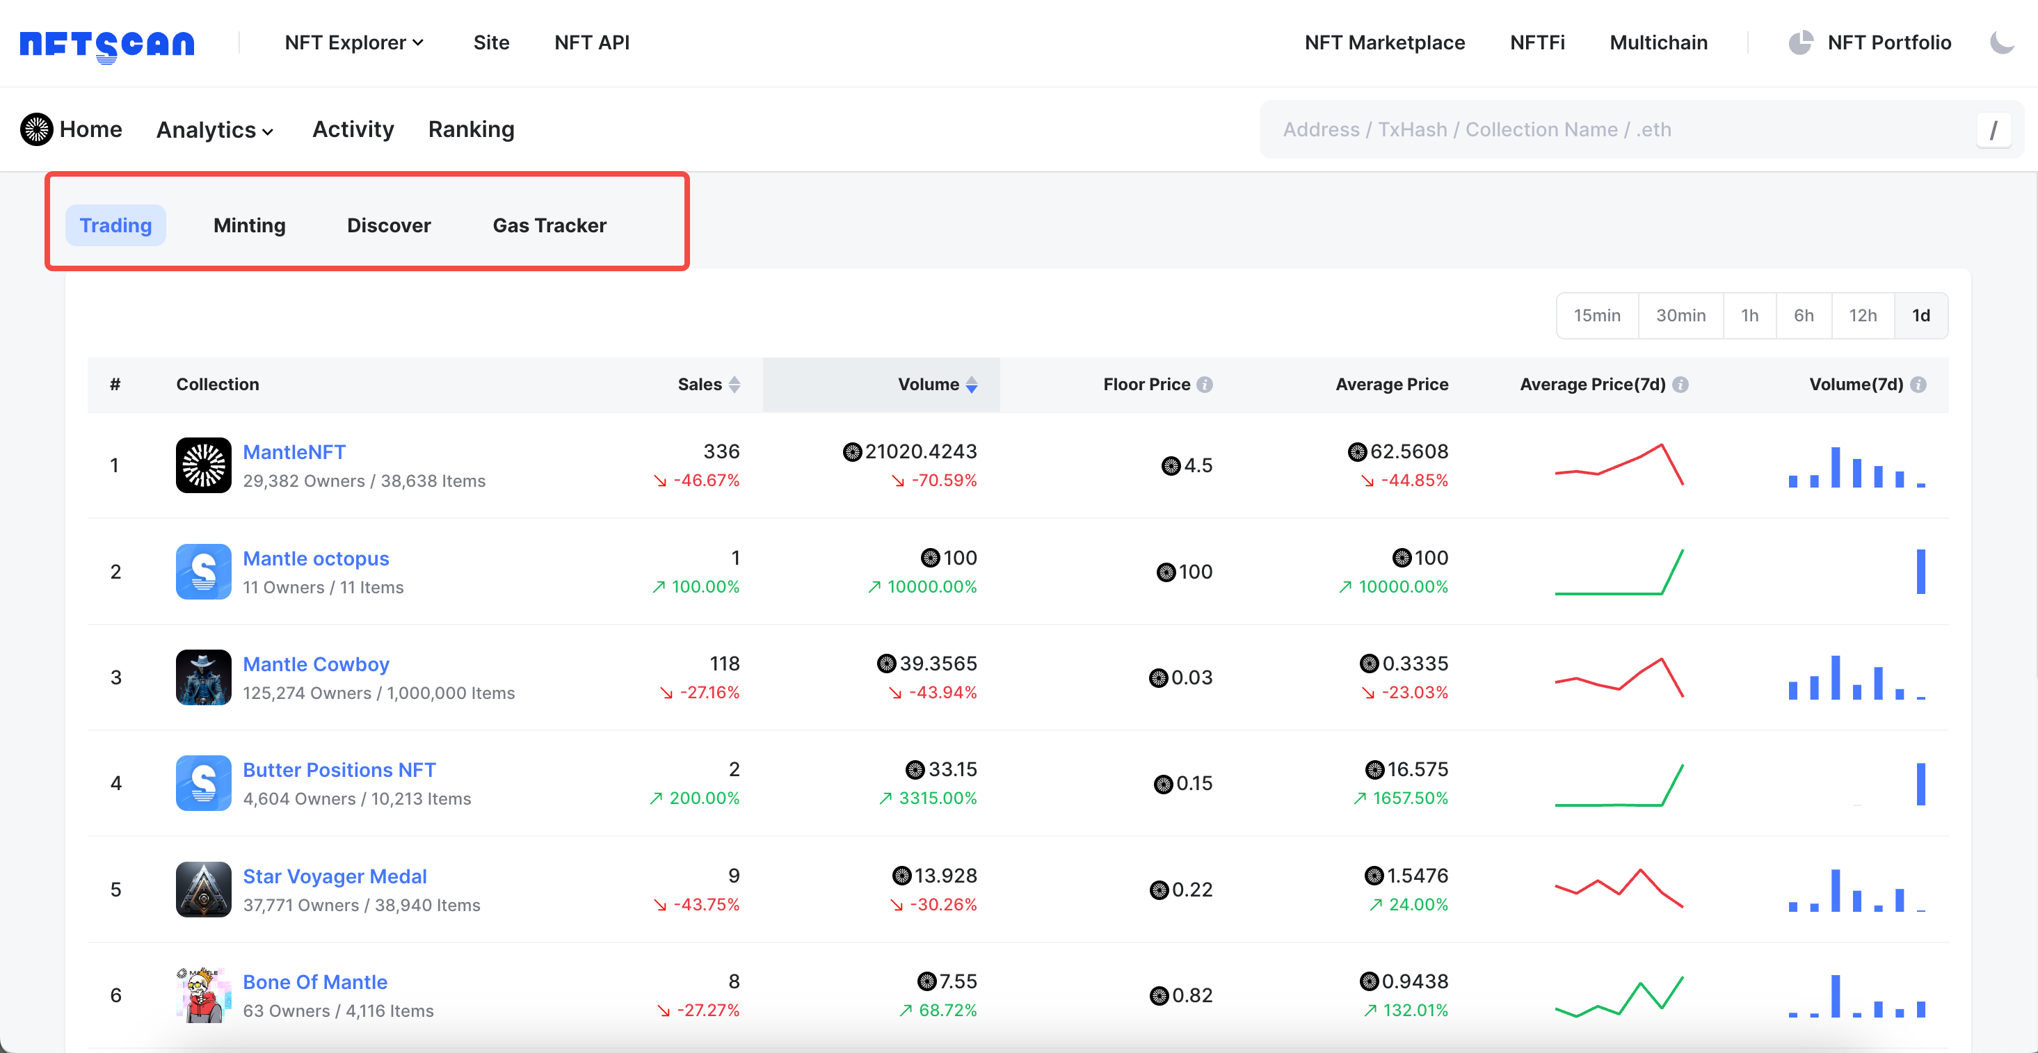Select the 1h time range
The height and width of the screenshot is (1053, 2038).
1749,316
